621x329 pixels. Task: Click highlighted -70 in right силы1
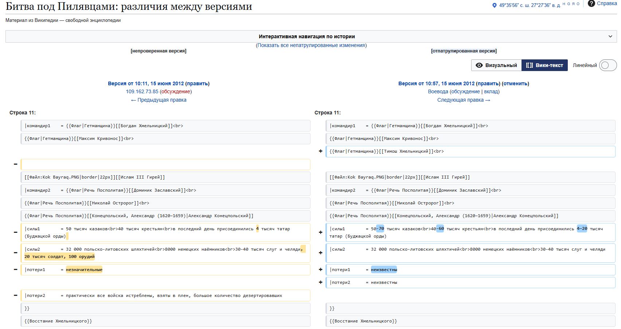click(380, 229)
